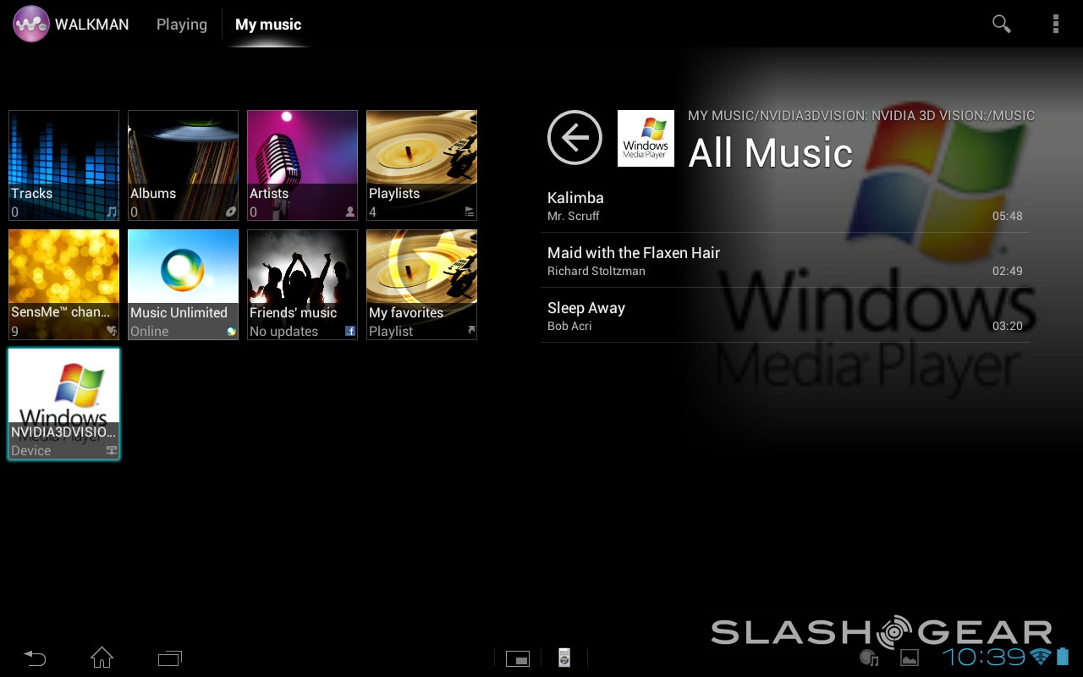Open the three-dot overflow menu
The height and width of the screenshot is (677, 1083).
[x=1055, y=25]
